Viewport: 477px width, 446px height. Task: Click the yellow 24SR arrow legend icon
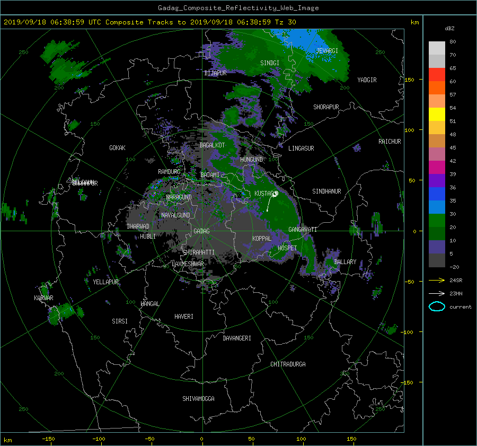(437, 281)
